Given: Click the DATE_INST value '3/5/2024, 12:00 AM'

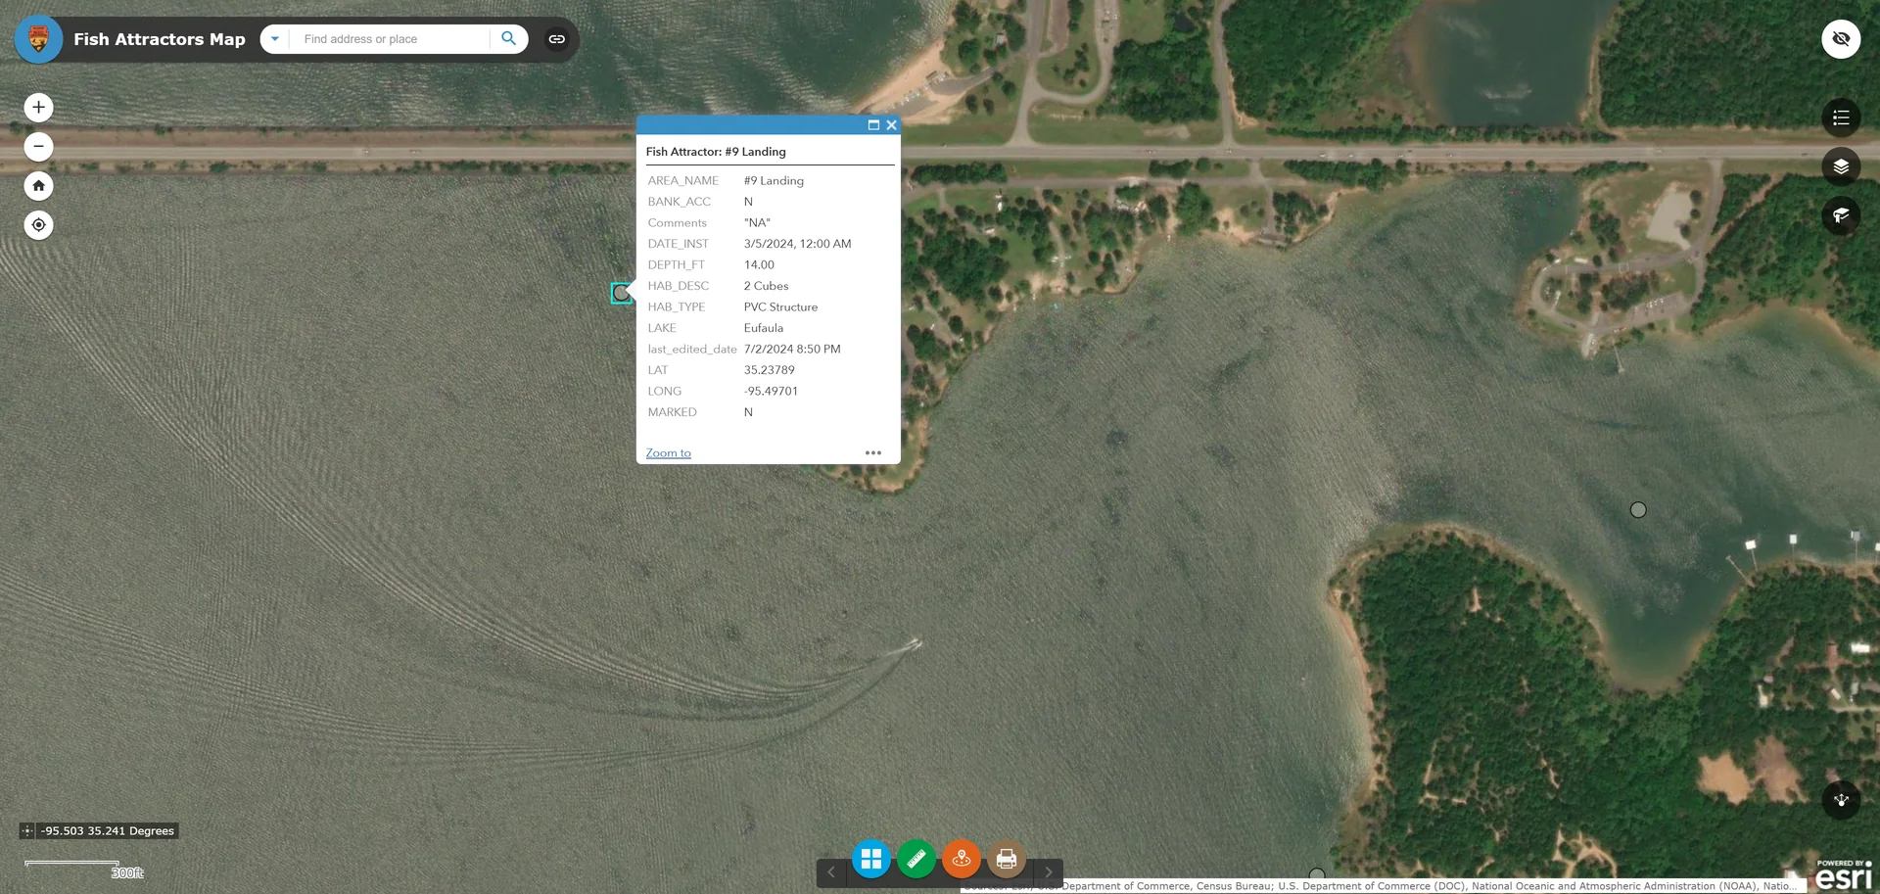Looking at the screenshot, I should coord(798,244).
